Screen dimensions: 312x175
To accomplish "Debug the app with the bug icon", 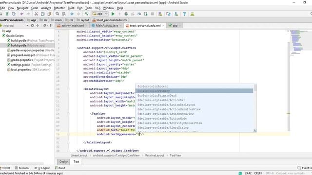I will (x=126, y=14).
